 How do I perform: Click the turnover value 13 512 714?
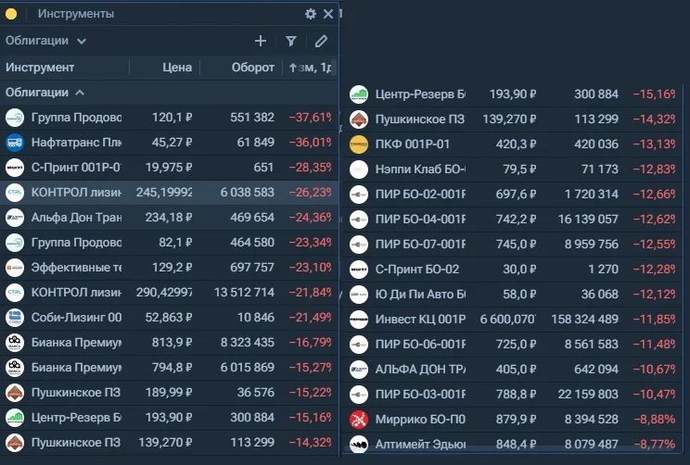pyautogui.click(x=244, y=293)
